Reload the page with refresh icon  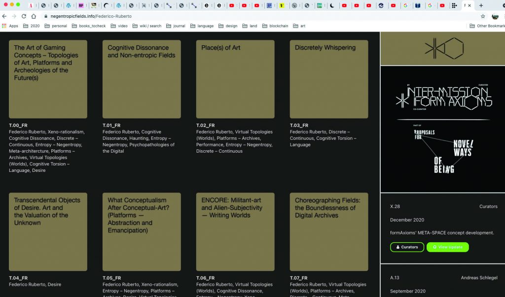pos(24,16)
